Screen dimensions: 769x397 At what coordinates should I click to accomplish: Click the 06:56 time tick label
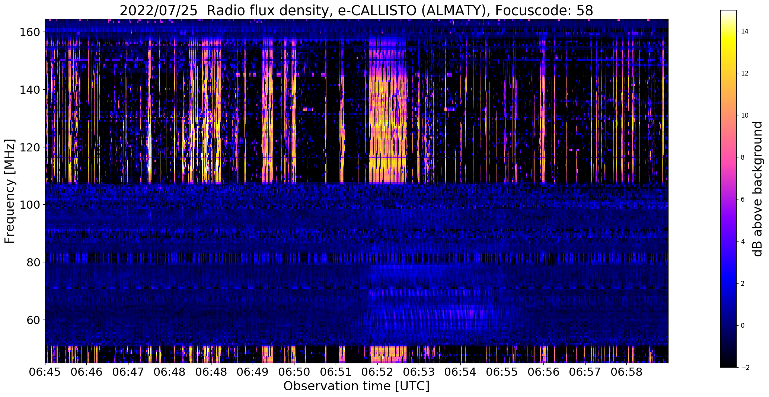(544, 372)
